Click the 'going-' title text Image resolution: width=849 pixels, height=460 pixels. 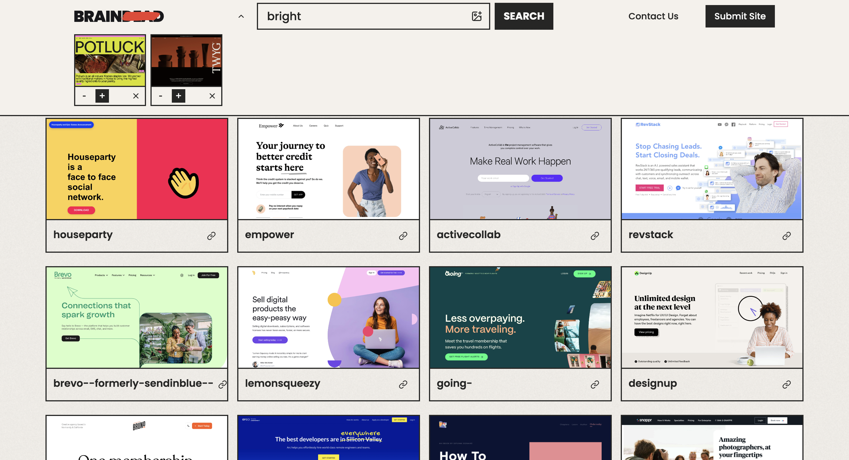(x=454, y=383)
